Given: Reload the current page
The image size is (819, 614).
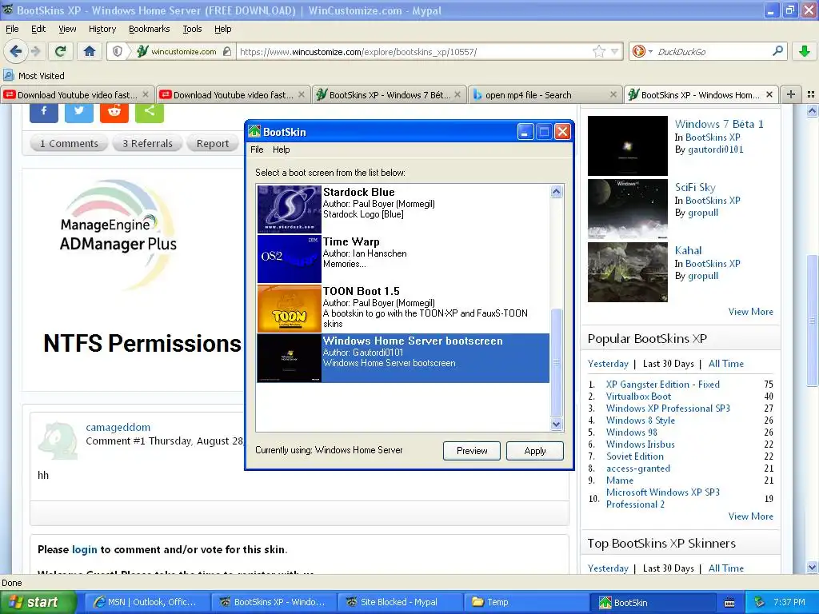Looking at the screenshot, I should pos(60,51).
